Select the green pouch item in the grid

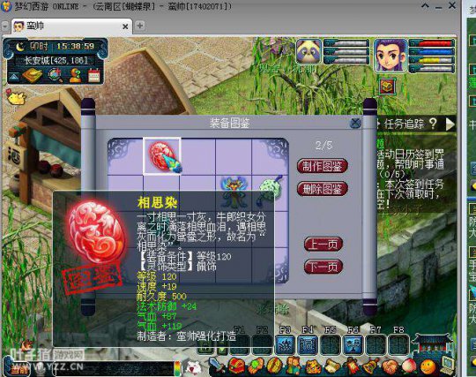[270, 189]
